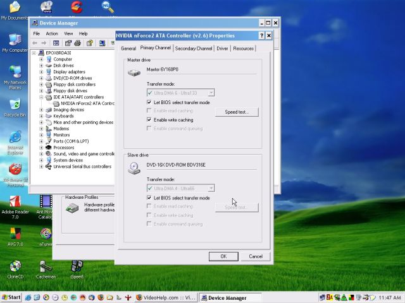Click the dialog title bar question mark help button
This screenshot has width=405, height=303.
[x=261, y=35]
